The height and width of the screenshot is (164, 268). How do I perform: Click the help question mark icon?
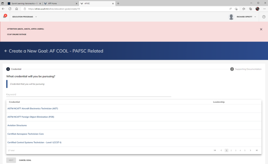pyautogui.click(x=264, y=17)
